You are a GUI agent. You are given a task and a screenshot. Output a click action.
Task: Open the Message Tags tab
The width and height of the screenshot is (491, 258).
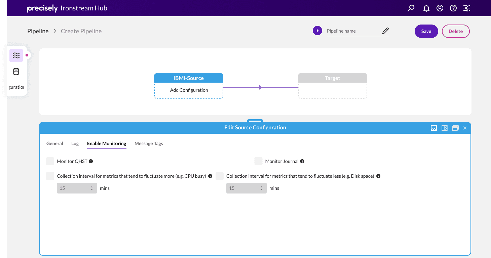coord(149,143)
